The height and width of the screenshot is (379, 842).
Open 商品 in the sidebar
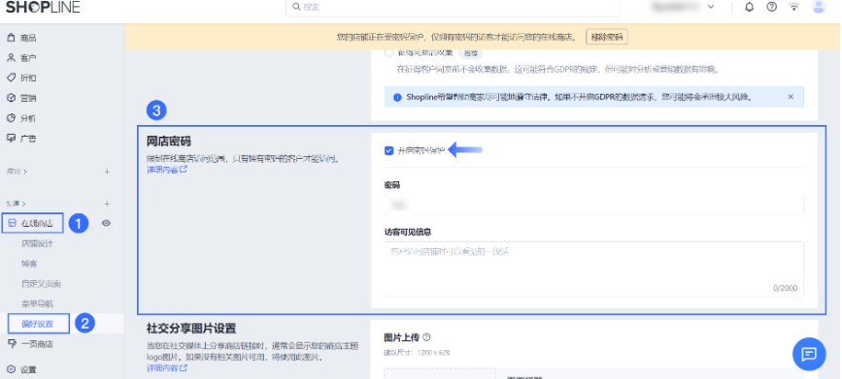(21, 38)
